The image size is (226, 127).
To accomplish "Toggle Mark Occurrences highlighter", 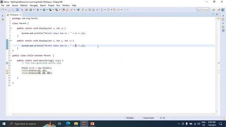I will tap(82, 10).
